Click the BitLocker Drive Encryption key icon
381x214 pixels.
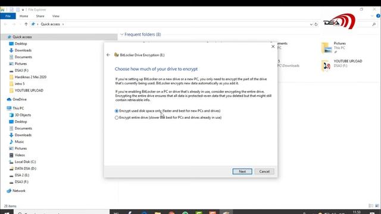(117, 55)
